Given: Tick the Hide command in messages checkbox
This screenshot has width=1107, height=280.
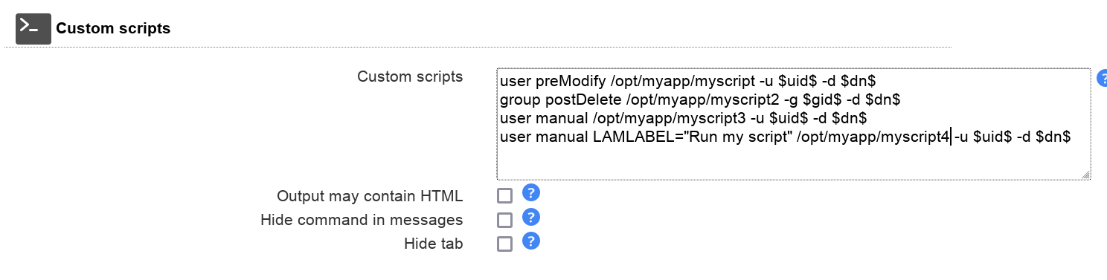Looking at the screenshot, I should [505, 220].
